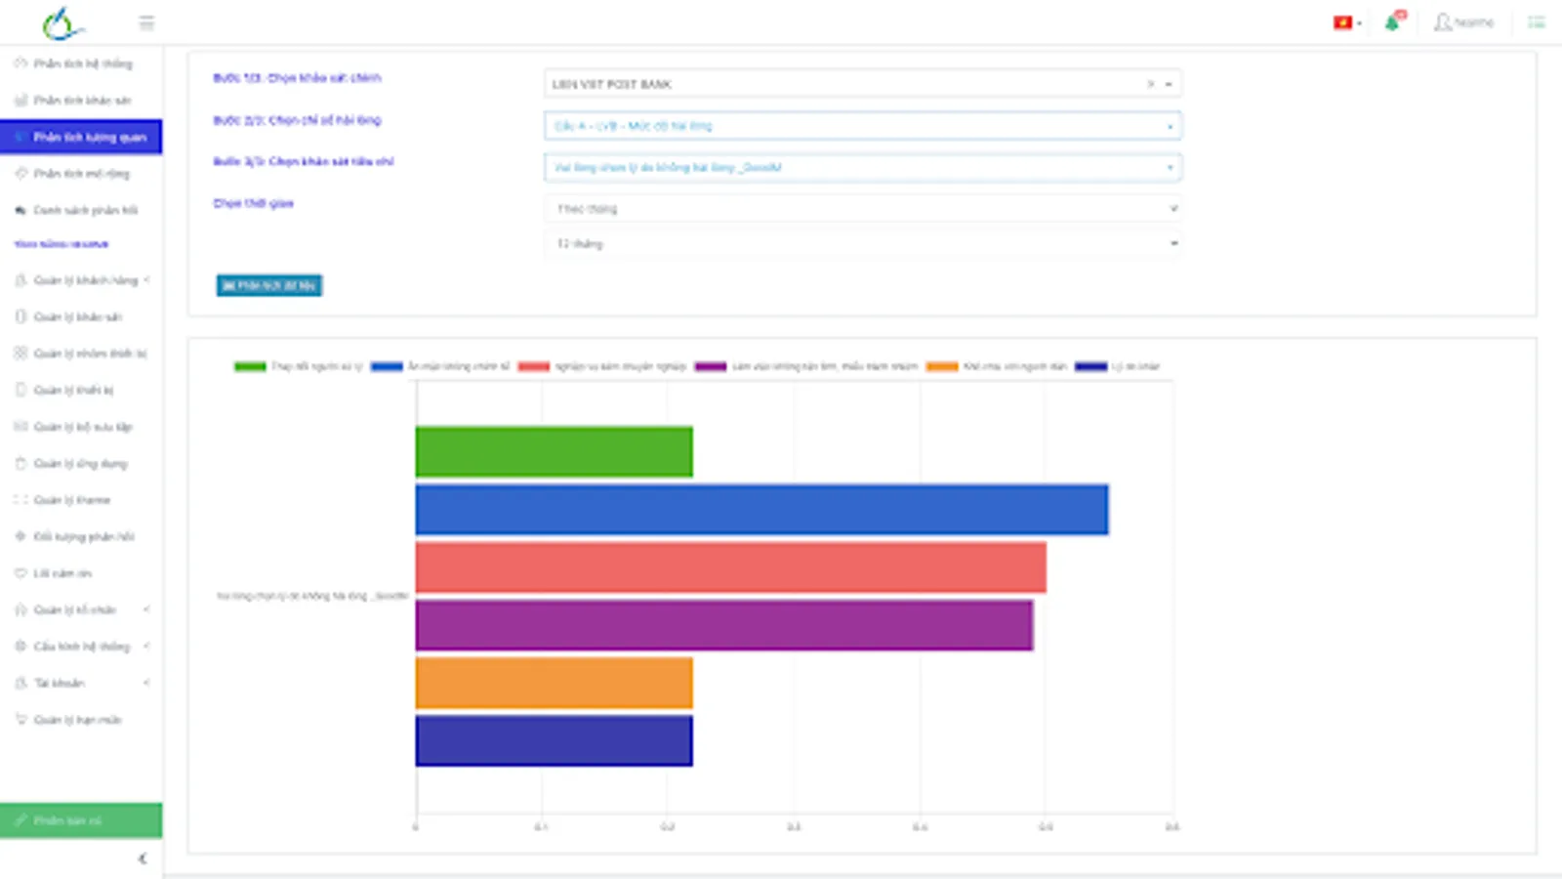
Task: Toggle the purple legend series
Action: point(806,367)
